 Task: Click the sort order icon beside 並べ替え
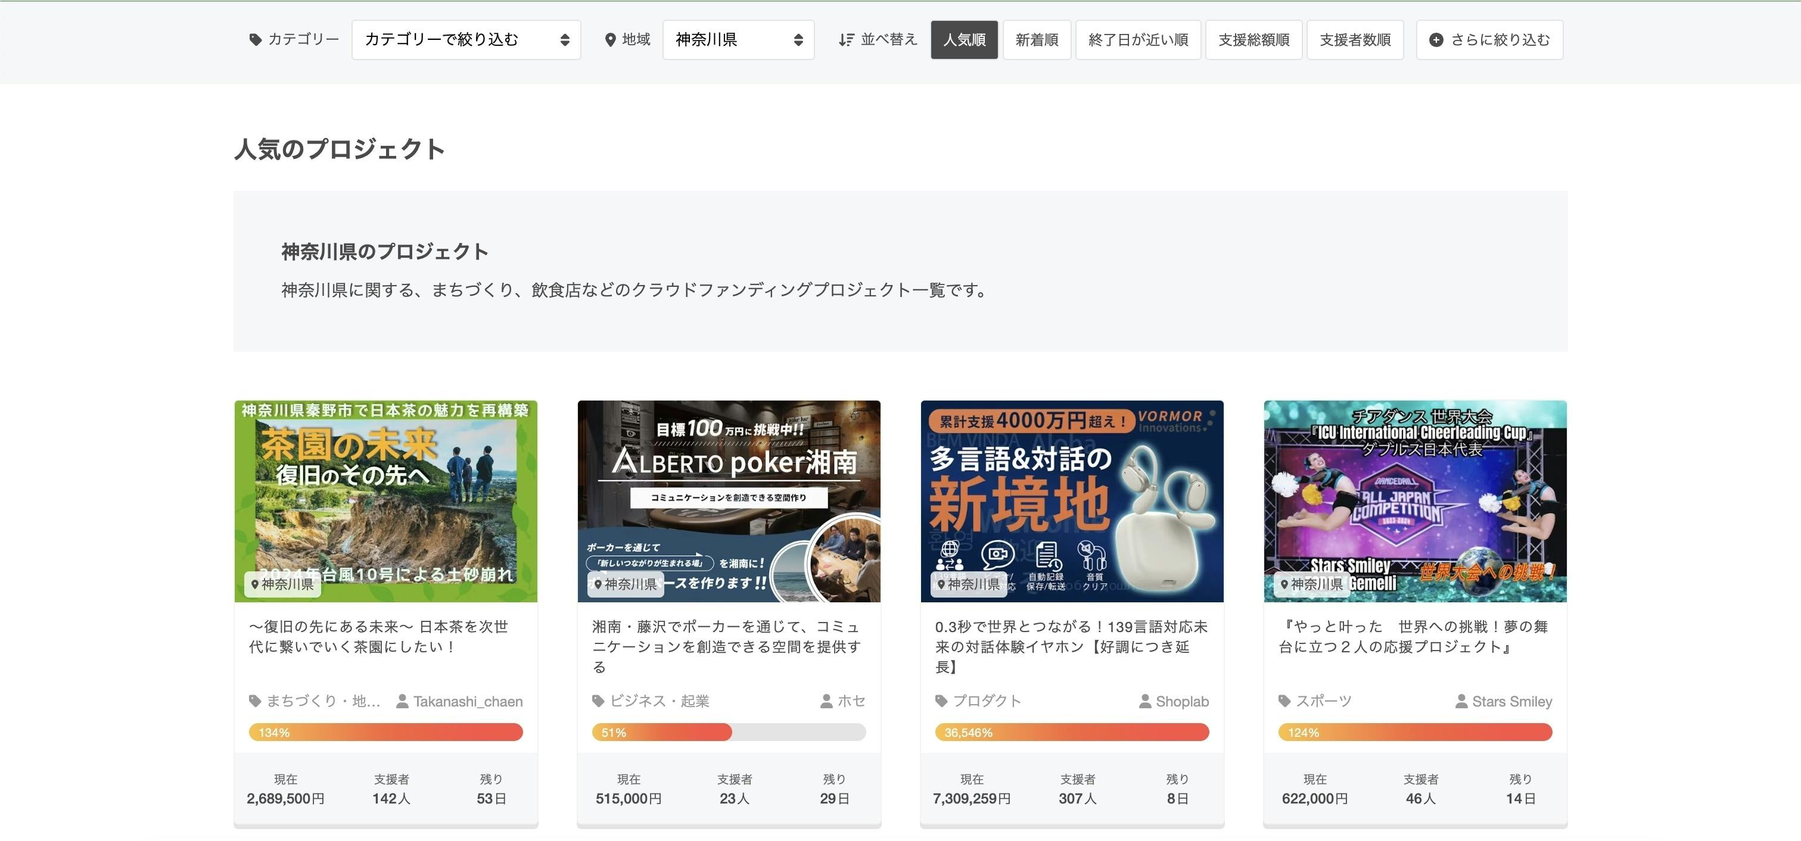tap(846, 40)
